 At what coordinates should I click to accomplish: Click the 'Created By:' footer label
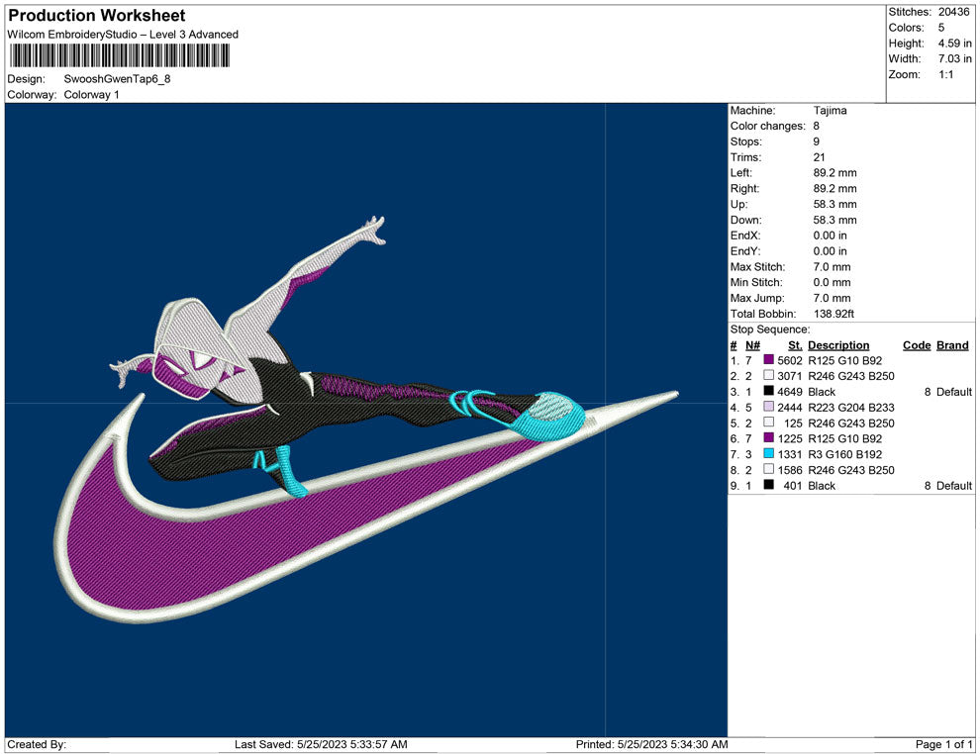coord(37,744)
